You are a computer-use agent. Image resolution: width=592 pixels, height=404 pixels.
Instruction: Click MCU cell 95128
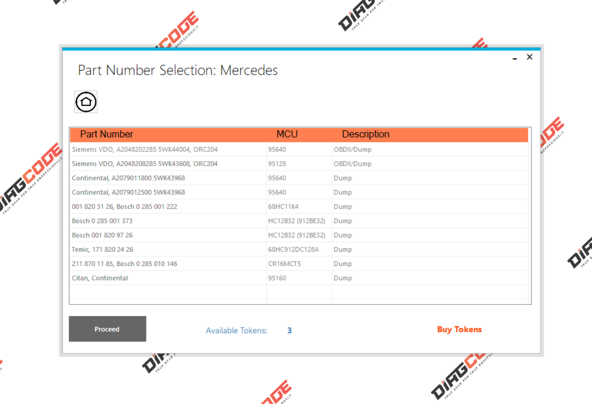pos(299,164)
